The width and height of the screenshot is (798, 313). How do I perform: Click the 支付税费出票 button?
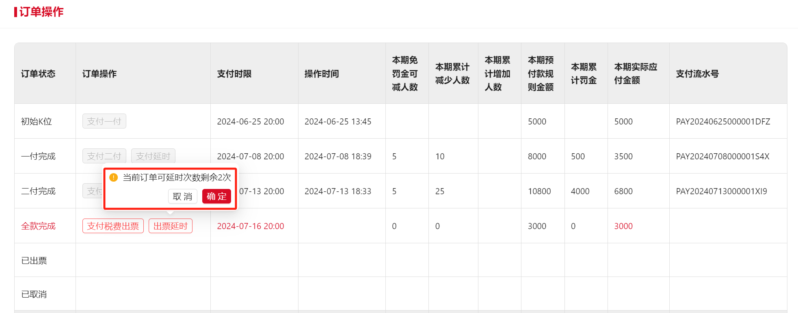coord(113,226)
